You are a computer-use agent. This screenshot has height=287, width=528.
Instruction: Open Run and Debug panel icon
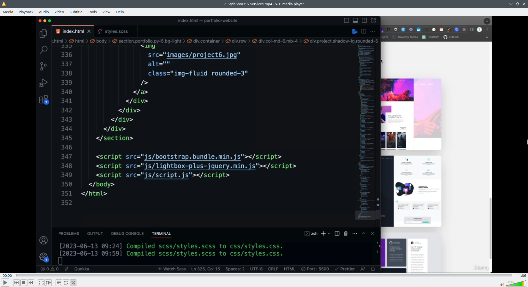pos(44,83)
